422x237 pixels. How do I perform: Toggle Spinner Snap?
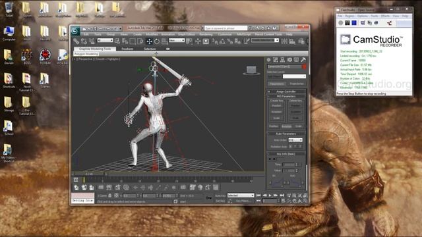point(237,41)
